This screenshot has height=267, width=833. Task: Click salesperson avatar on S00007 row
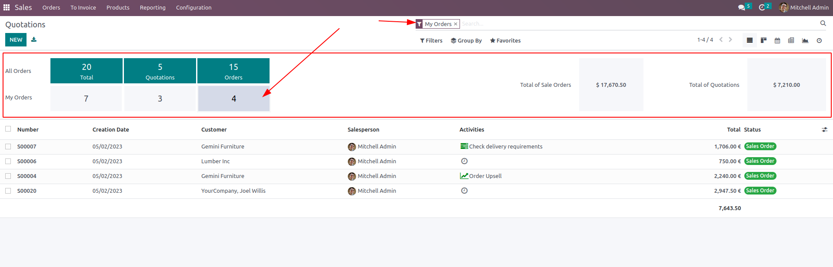(352, 147)
